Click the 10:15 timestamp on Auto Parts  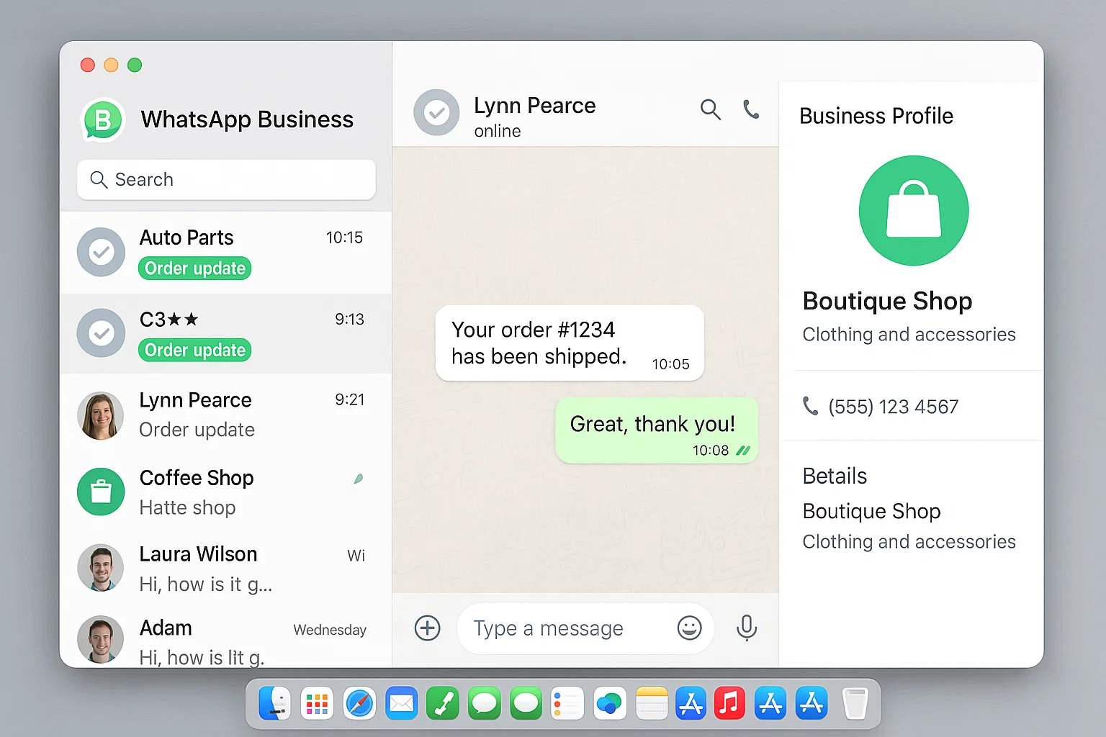(344, 238)
